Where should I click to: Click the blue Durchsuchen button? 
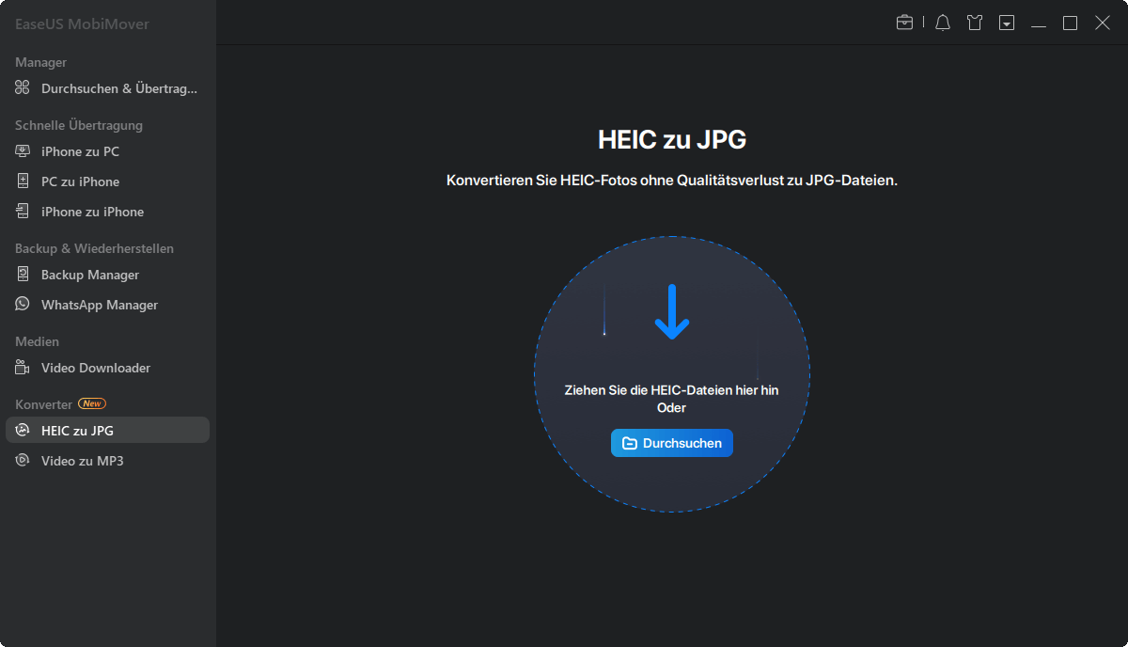tap(672, 443)
